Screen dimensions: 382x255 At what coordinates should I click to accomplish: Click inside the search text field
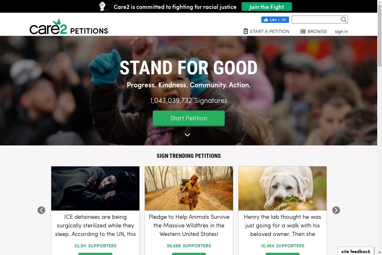tap(316, 20)
